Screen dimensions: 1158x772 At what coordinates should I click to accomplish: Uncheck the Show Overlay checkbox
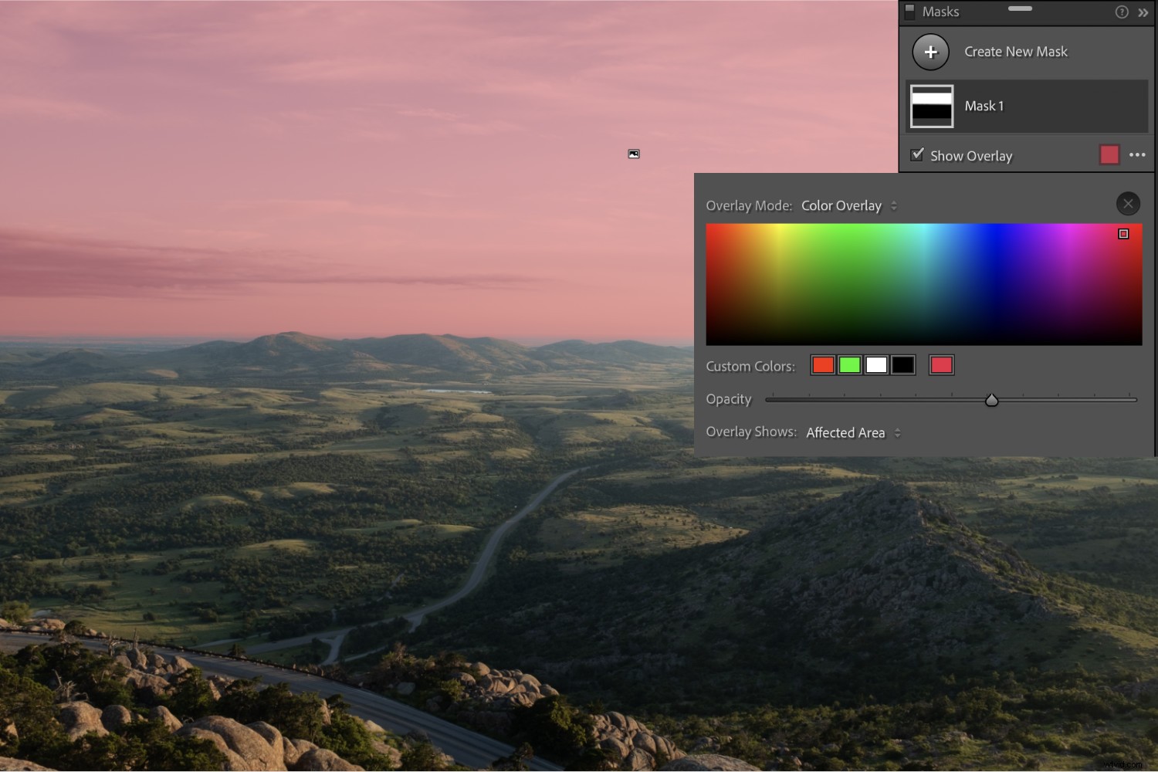click(x=916, y=154)
